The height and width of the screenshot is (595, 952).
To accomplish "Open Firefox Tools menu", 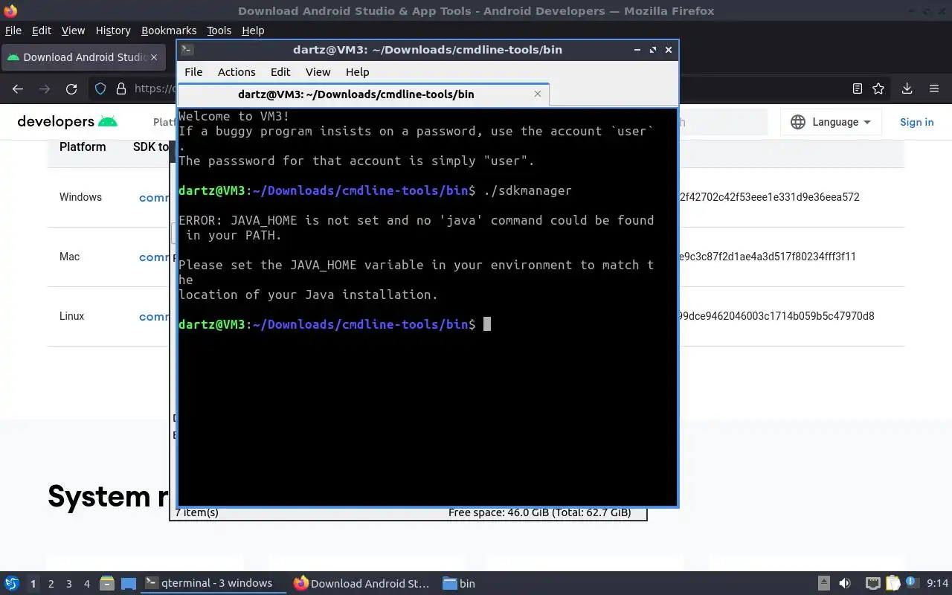I will tap(219, 30).
